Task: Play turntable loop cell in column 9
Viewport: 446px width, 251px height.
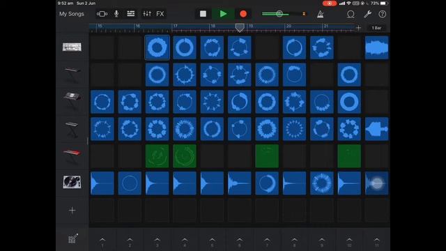Action: pos(322,183)
